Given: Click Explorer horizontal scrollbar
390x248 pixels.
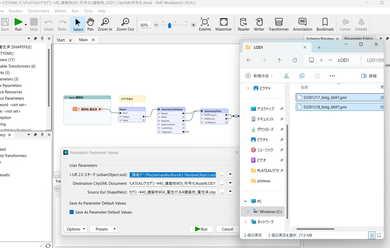Looking at the screenshot, I should (x=315, y=229).
